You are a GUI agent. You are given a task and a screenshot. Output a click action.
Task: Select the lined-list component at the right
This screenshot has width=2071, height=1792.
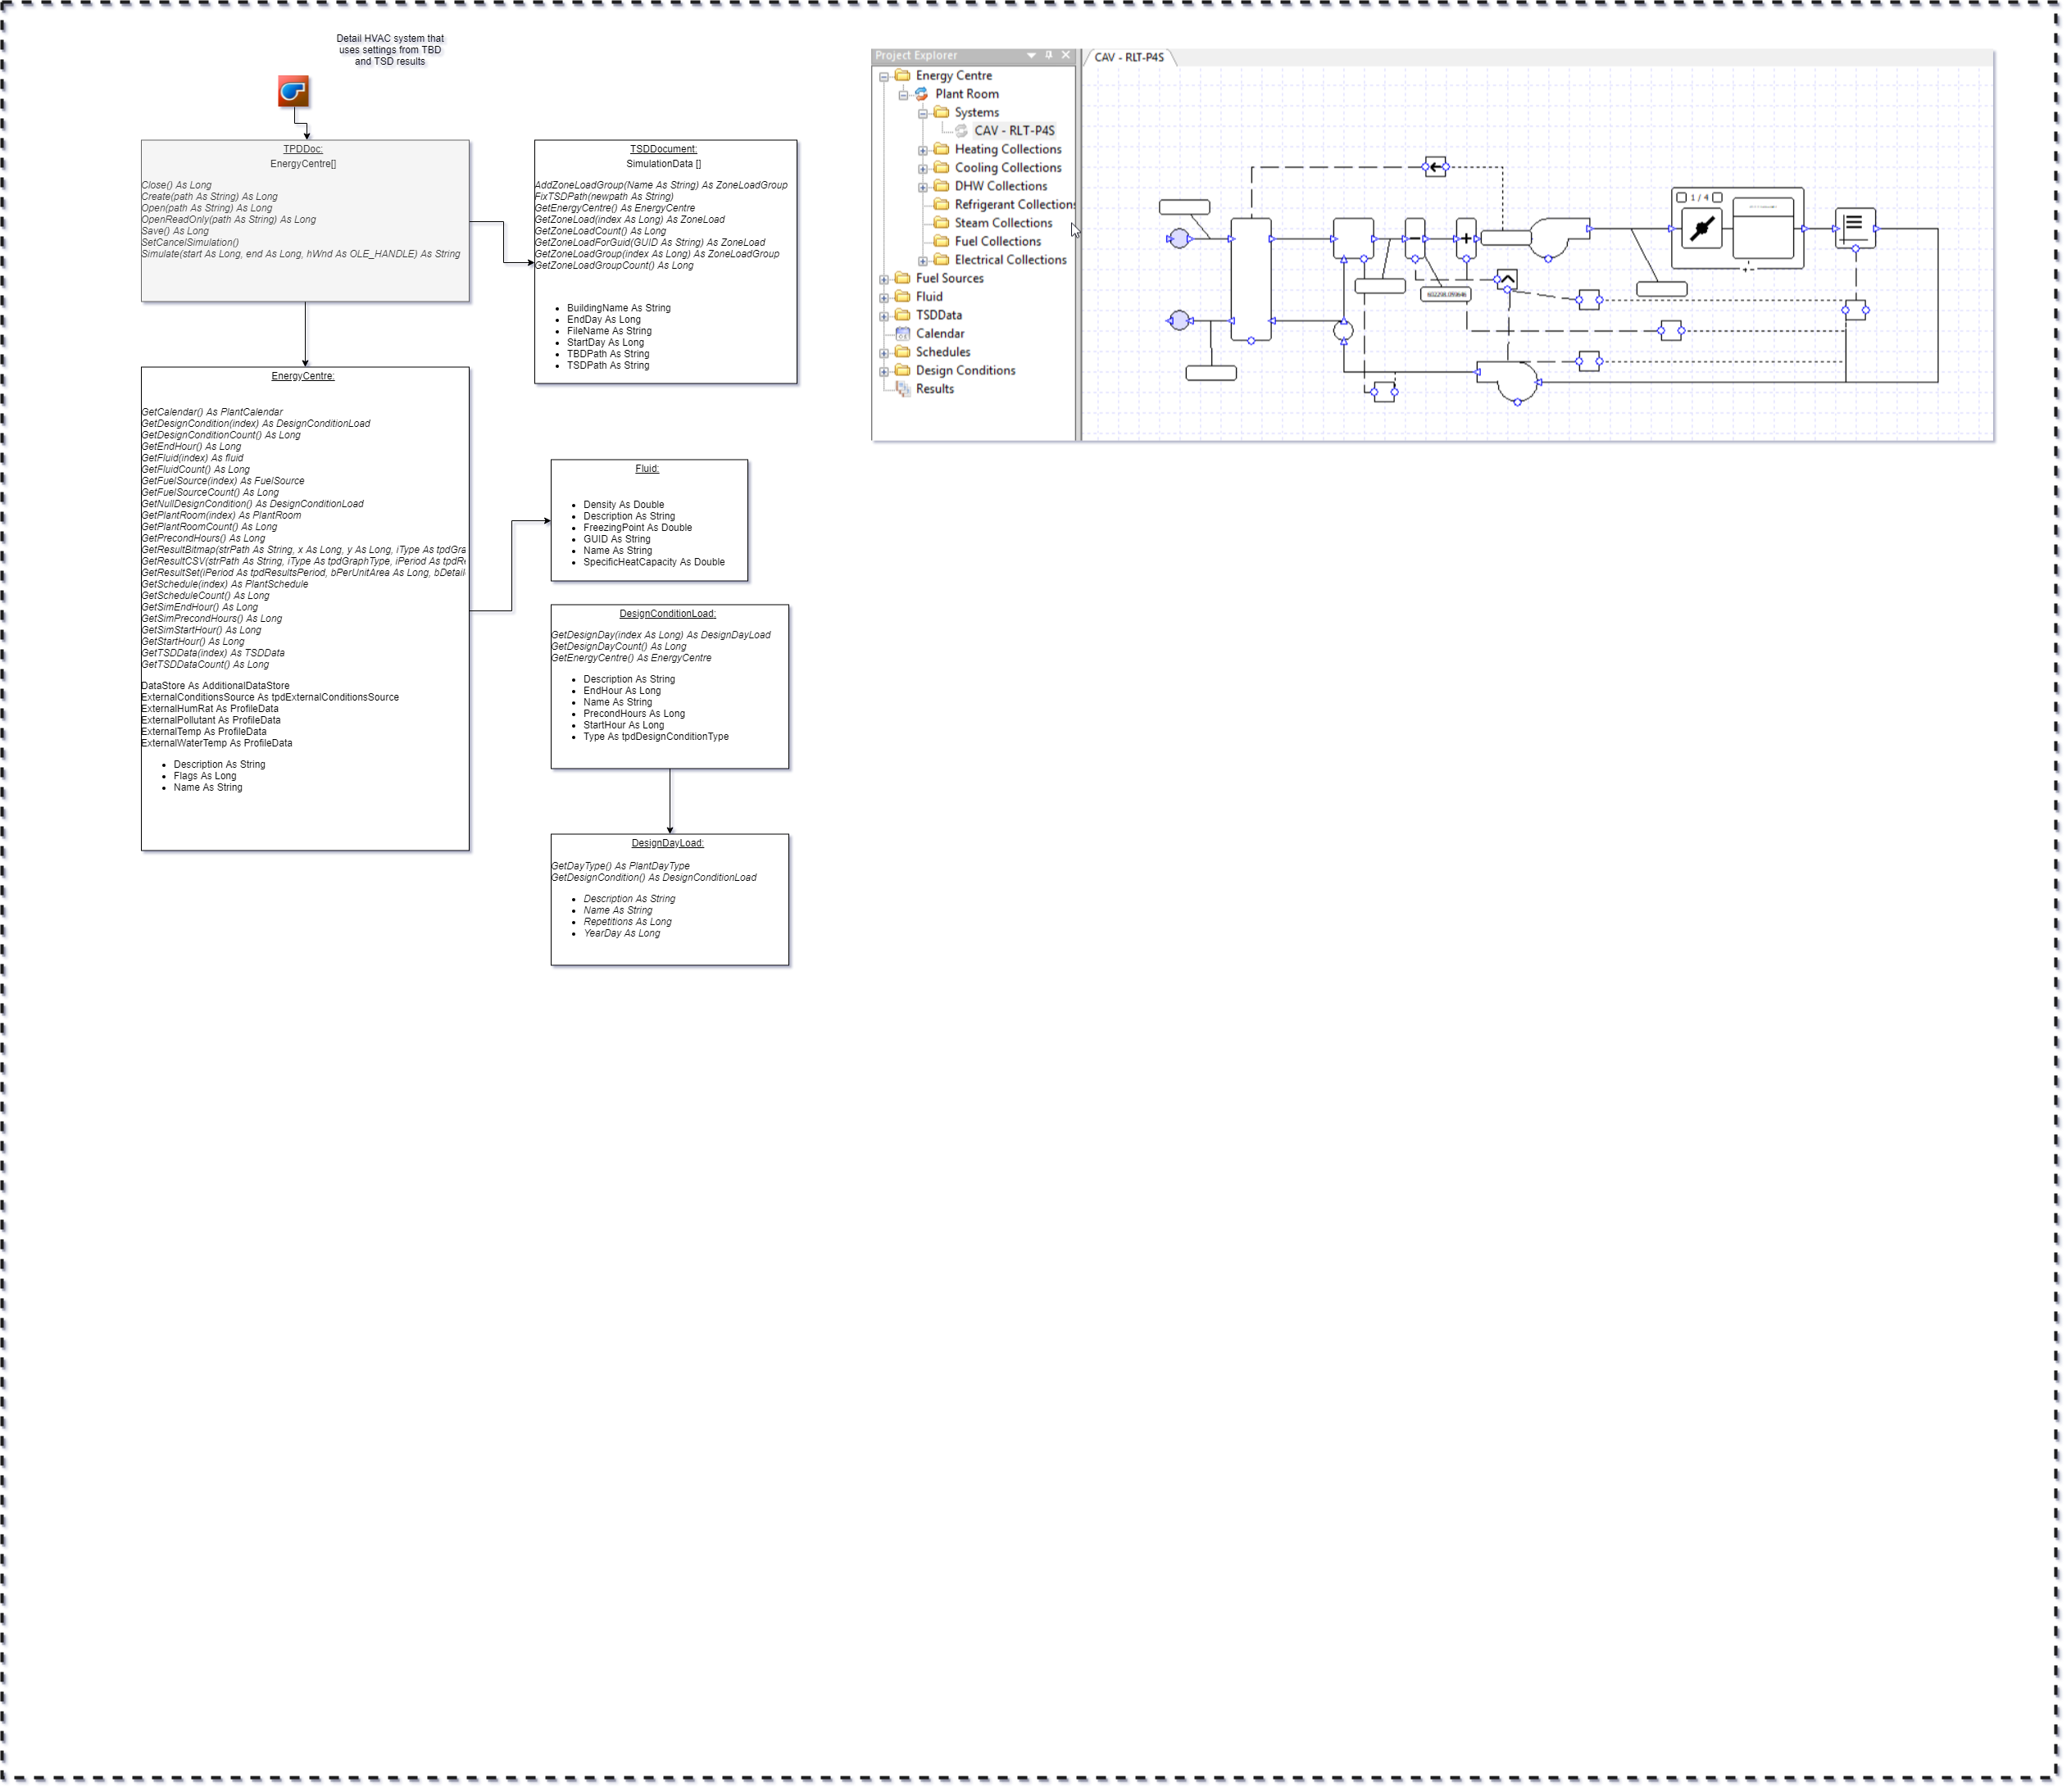pyautogui.click(x=1856, y=229)
